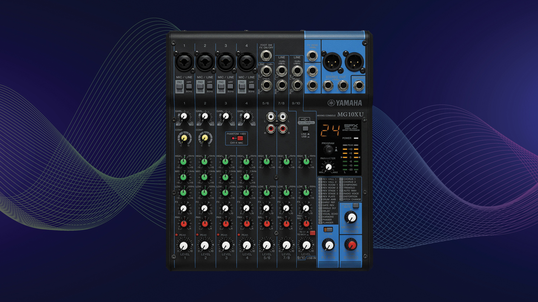The height and width of the screenshot is (302, 538).
Task: Click the channel 1 GAIN knob
Action: [184, 116]
